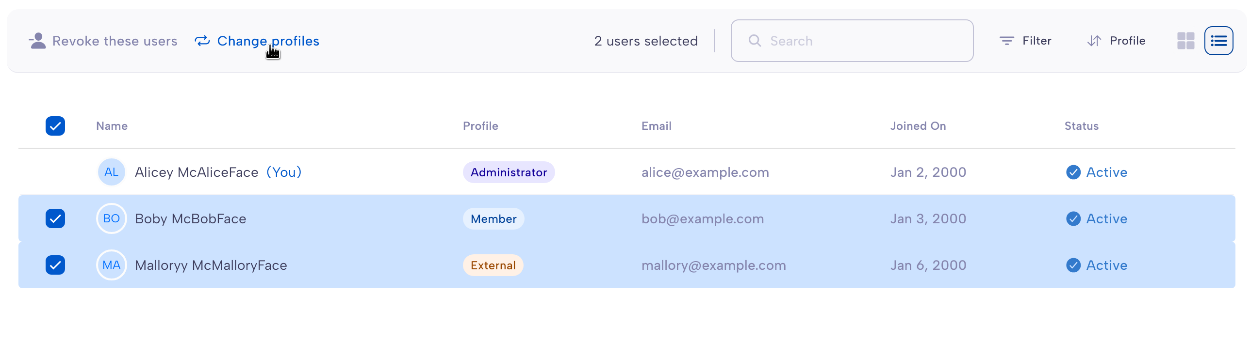The width and height of the screenshot is (1250, 341).
Task: Sort by the Name column header
Action: (112, 126)
